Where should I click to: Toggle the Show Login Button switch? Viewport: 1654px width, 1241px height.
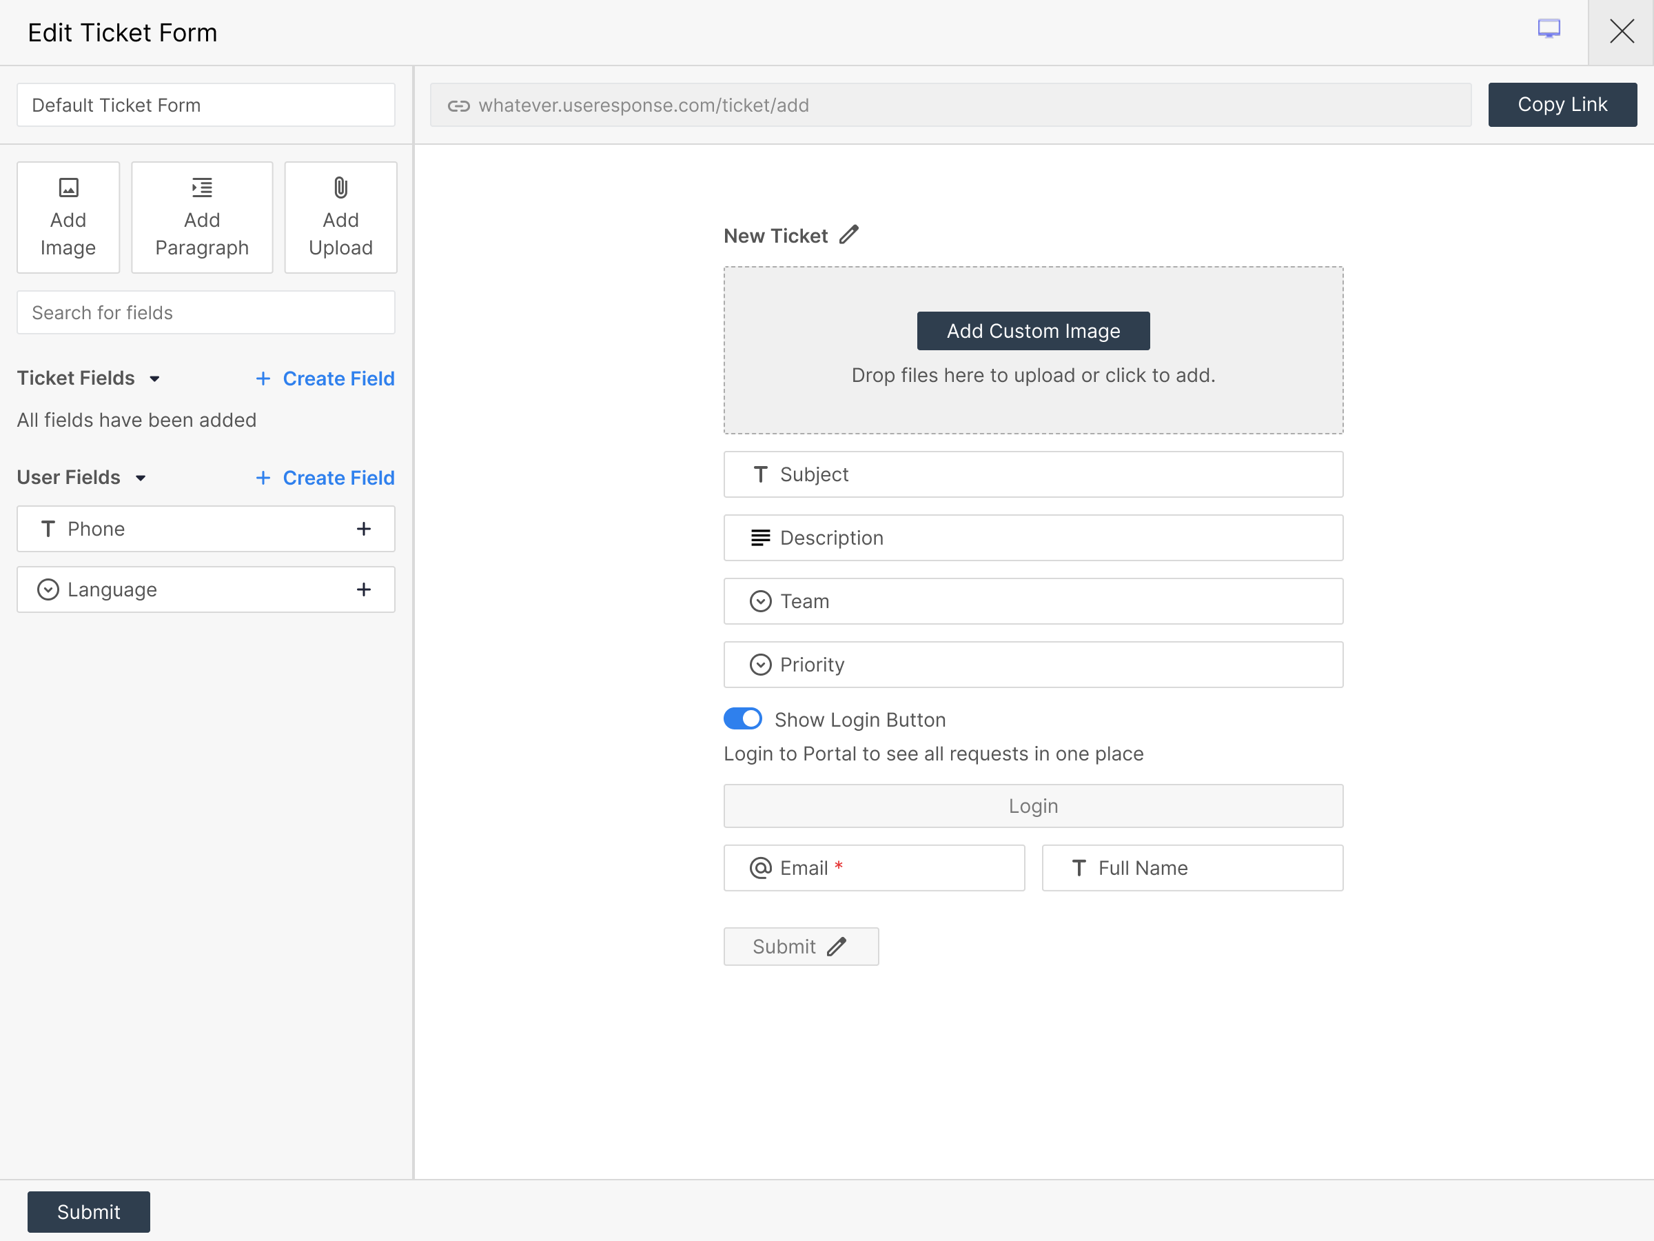(x=742, y=718)
